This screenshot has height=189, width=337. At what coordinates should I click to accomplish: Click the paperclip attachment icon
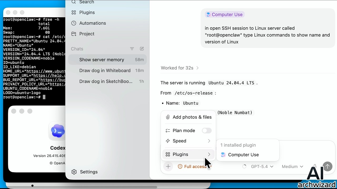168,117
